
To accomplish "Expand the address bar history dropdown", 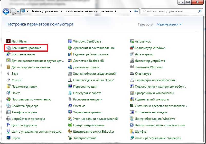I will (130, 11).
